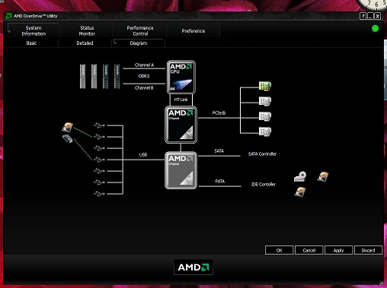Image resolution: width=387 pixels, height=288 pixels.
Task: Select the optical disc drive icon
Action: pyautogui.click(x=300, y=176)
